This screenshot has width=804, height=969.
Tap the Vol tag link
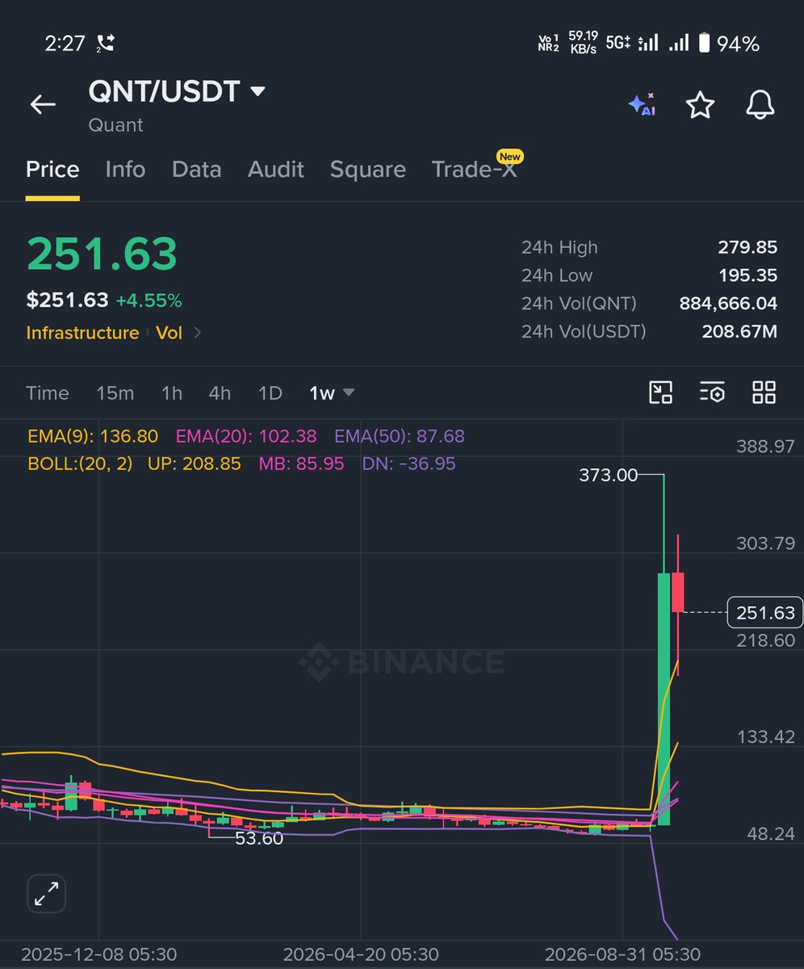tap(169, 333)
